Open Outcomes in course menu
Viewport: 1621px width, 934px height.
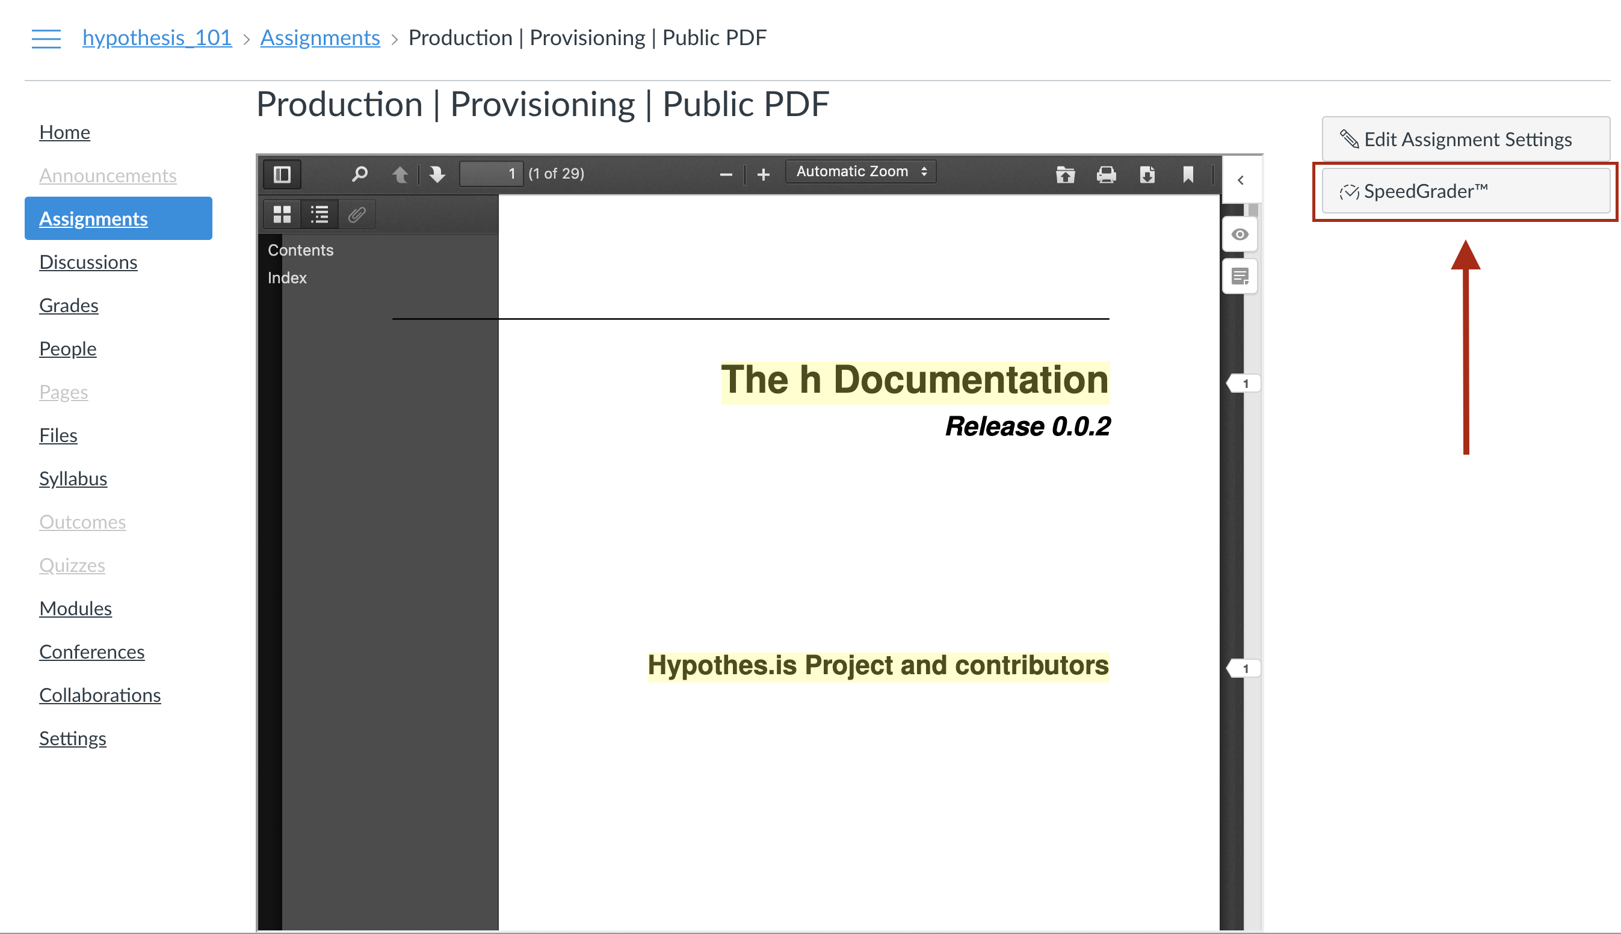[83, 521]
